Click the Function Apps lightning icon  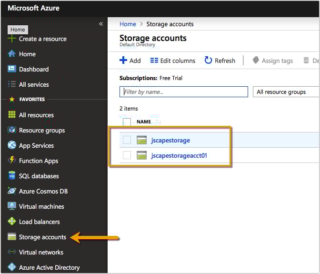click(x=12, y=161)
